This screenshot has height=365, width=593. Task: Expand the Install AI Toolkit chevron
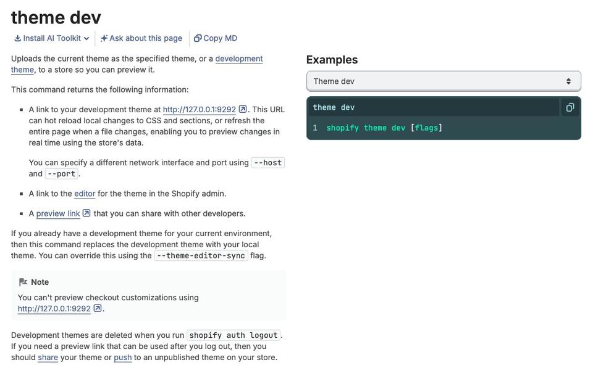pyautogui.click(x=86, y=38)
